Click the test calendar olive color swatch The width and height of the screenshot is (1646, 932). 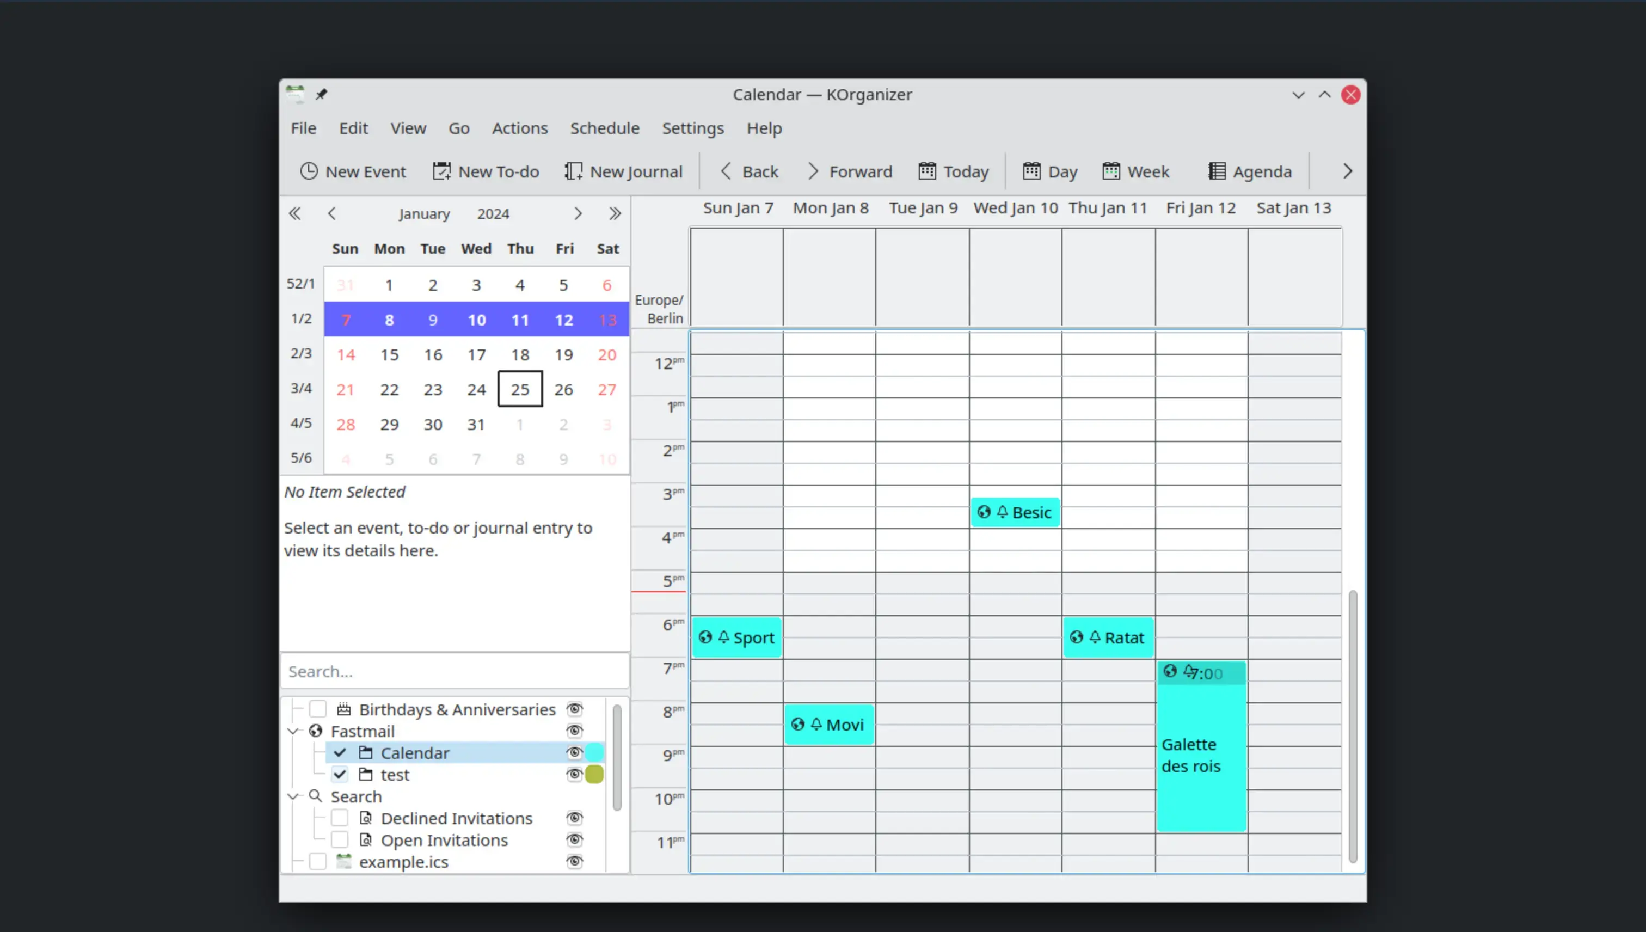(x=594, y=775)
